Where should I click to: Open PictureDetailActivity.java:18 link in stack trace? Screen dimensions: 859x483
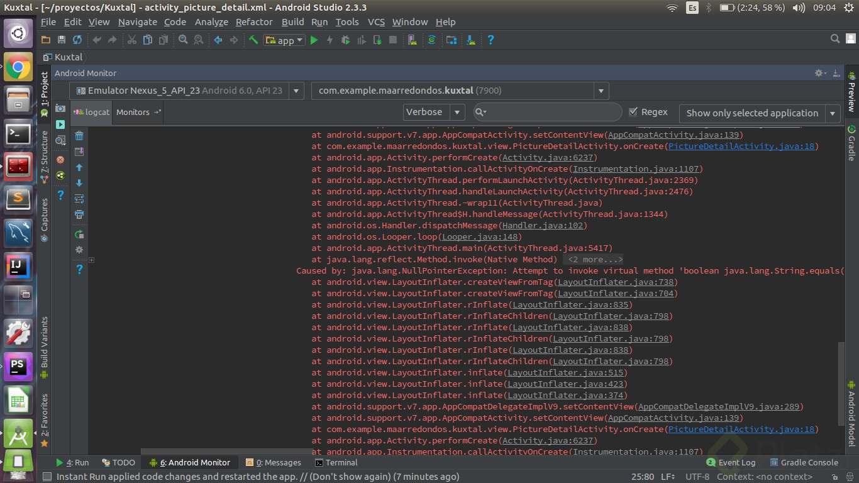click(741, 147)
